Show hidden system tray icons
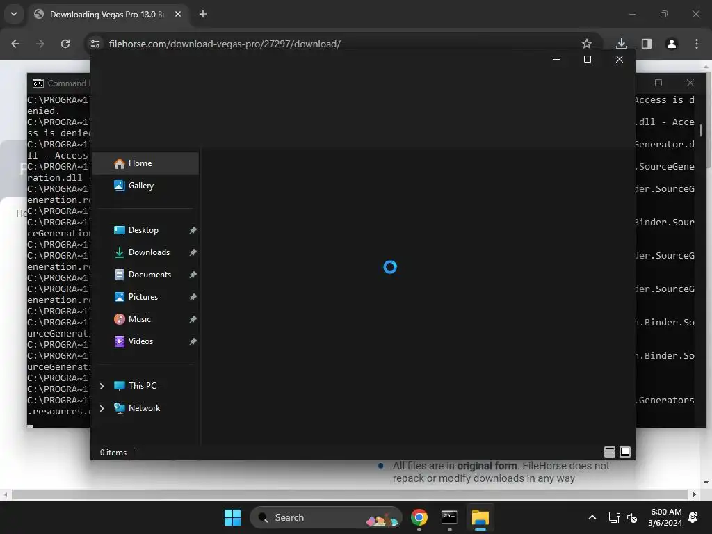Viewport: 712px width, 534px height. (x=592, y=517)
